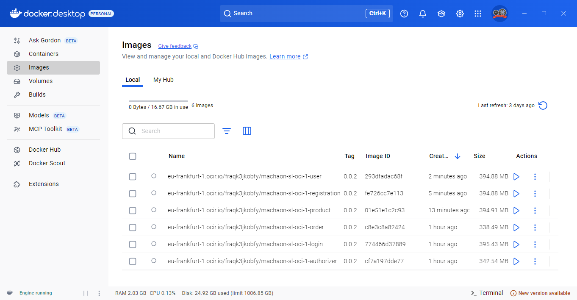Click the Learn more link
This screenshot has width=577, height=300.
click(285, 56)
